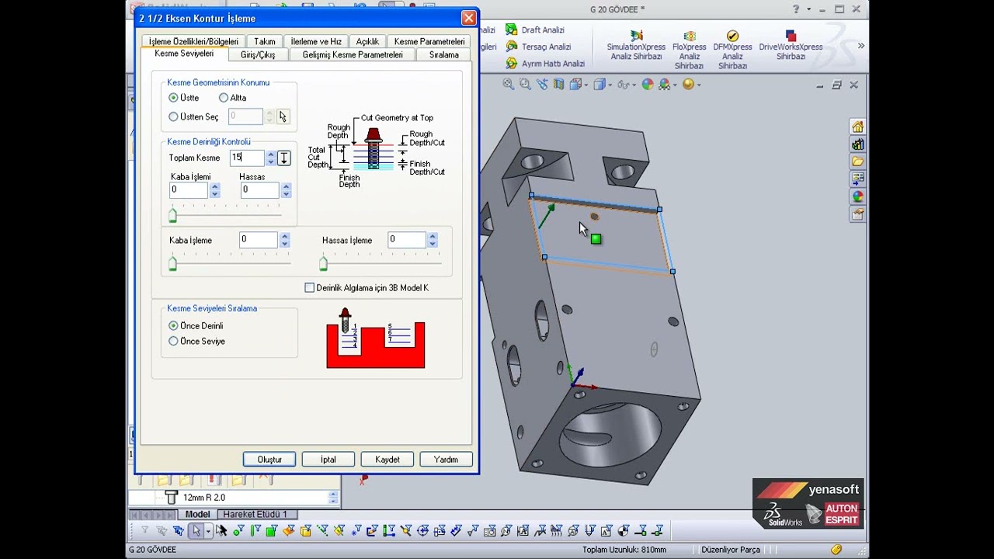Run Tersaçı Analizi tool
Image resolution: width=994 pixels, height=559 pixels.
(538, 47)
